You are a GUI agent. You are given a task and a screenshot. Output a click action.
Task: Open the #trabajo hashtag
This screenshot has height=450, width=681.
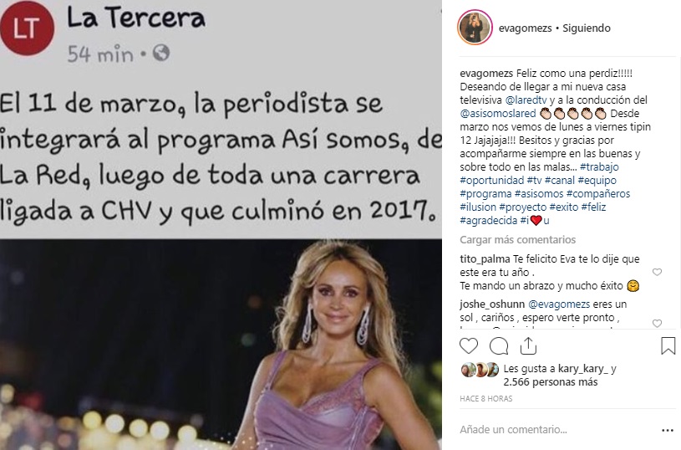[x=599, y=167]
